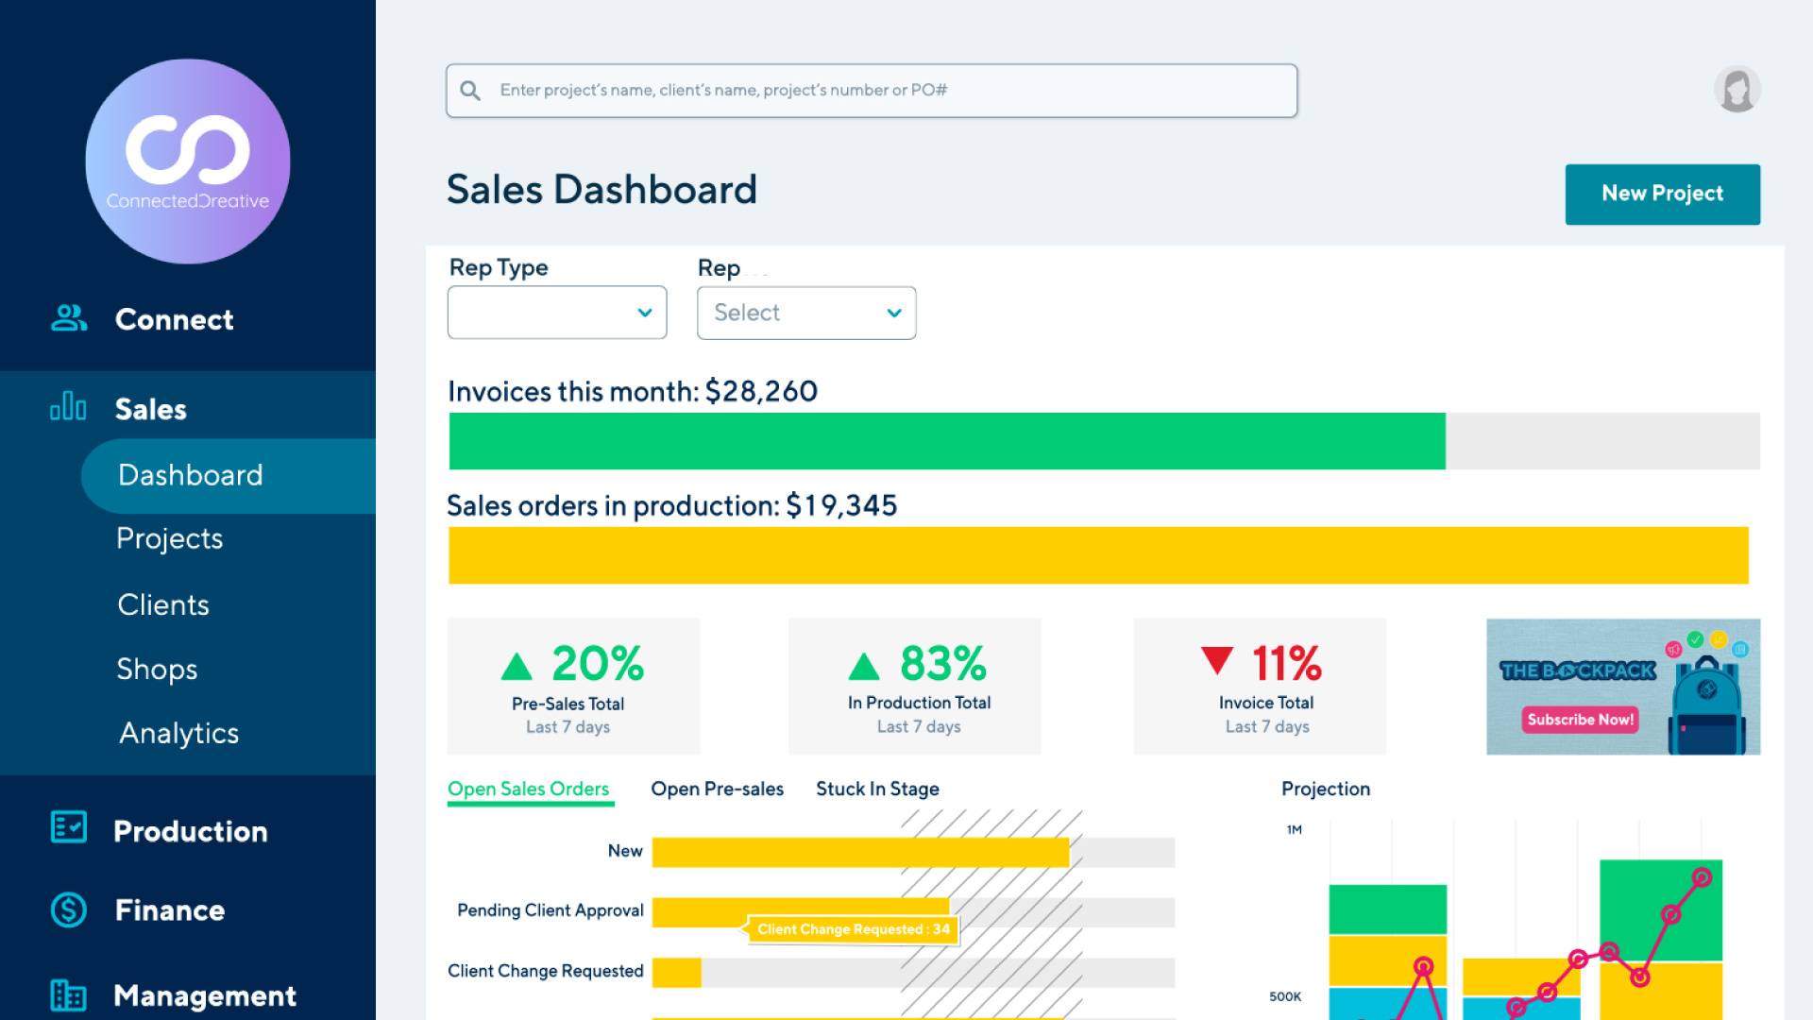
Task: Click the ConnectedCreative logo
Action: [x=187, y=161]
